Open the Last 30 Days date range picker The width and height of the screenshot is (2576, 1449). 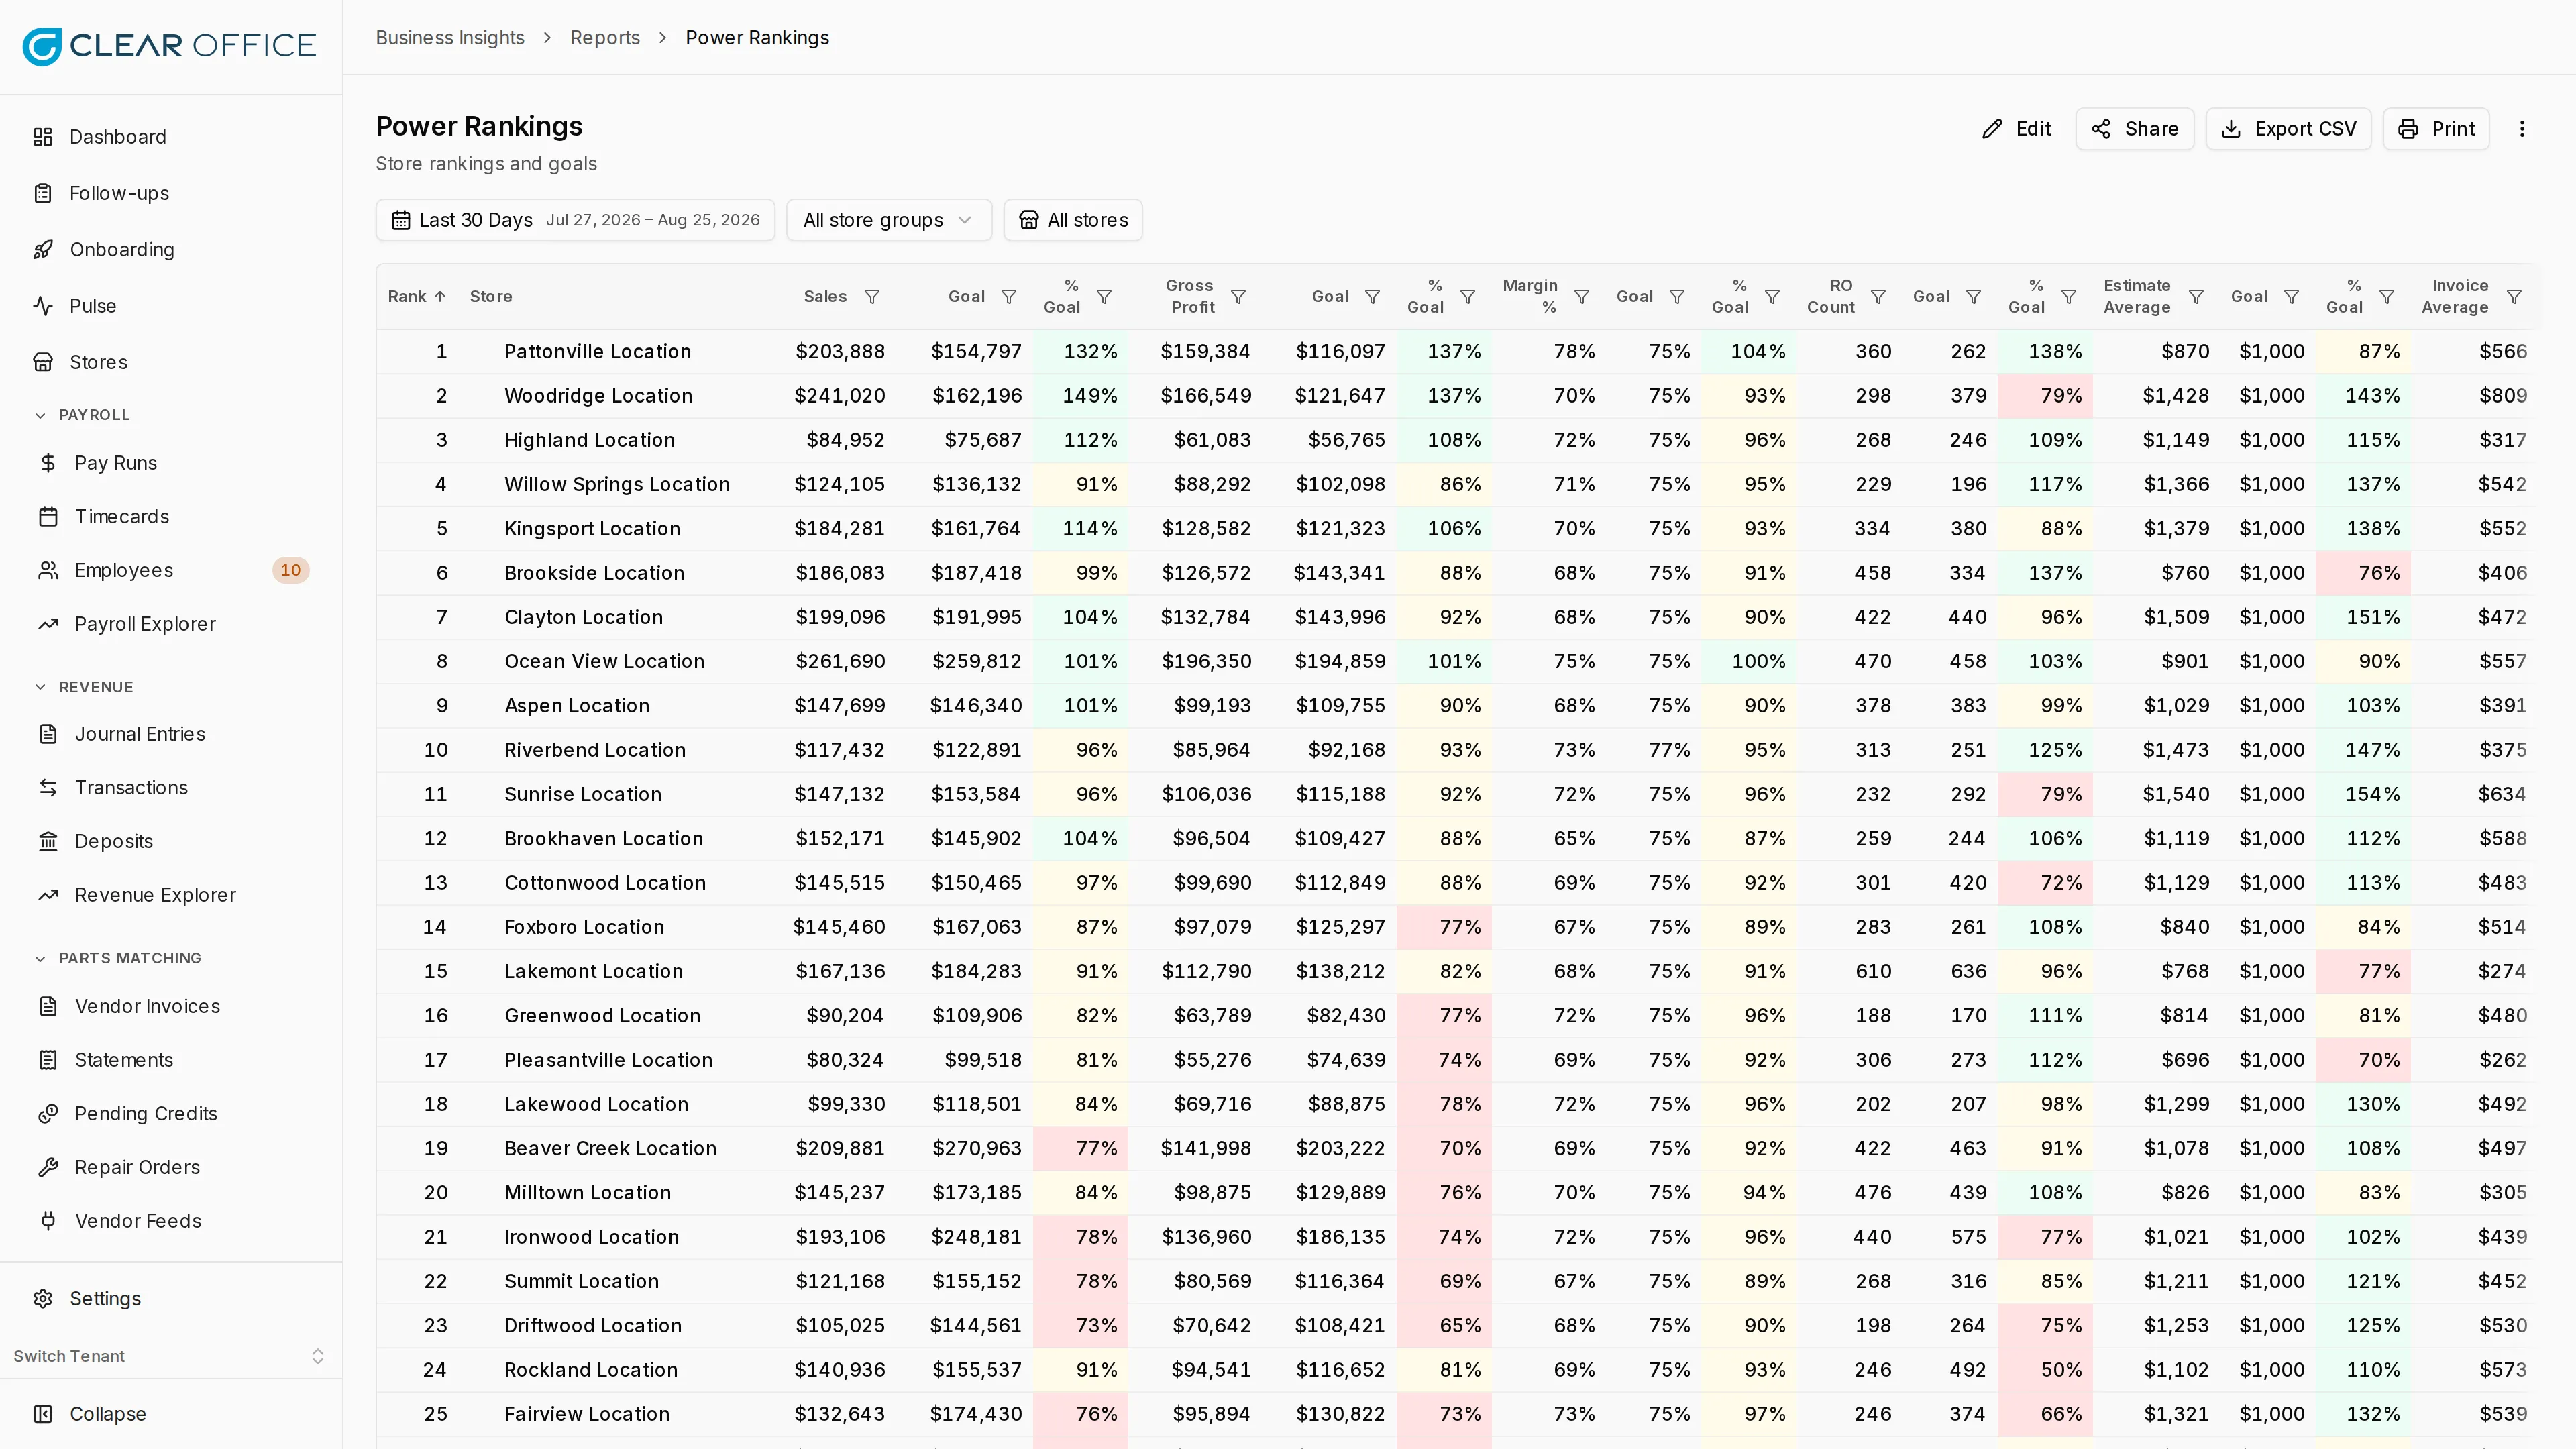(575, 220)
